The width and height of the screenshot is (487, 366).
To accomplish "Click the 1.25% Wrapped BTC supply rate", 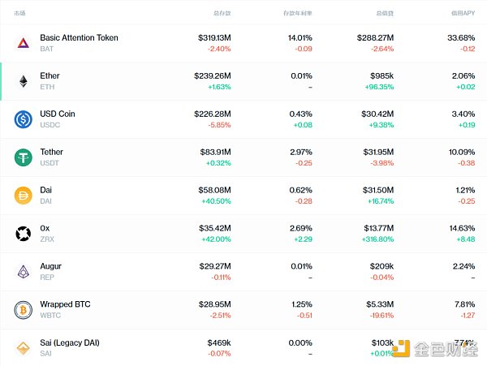I will tap(302, 304).
